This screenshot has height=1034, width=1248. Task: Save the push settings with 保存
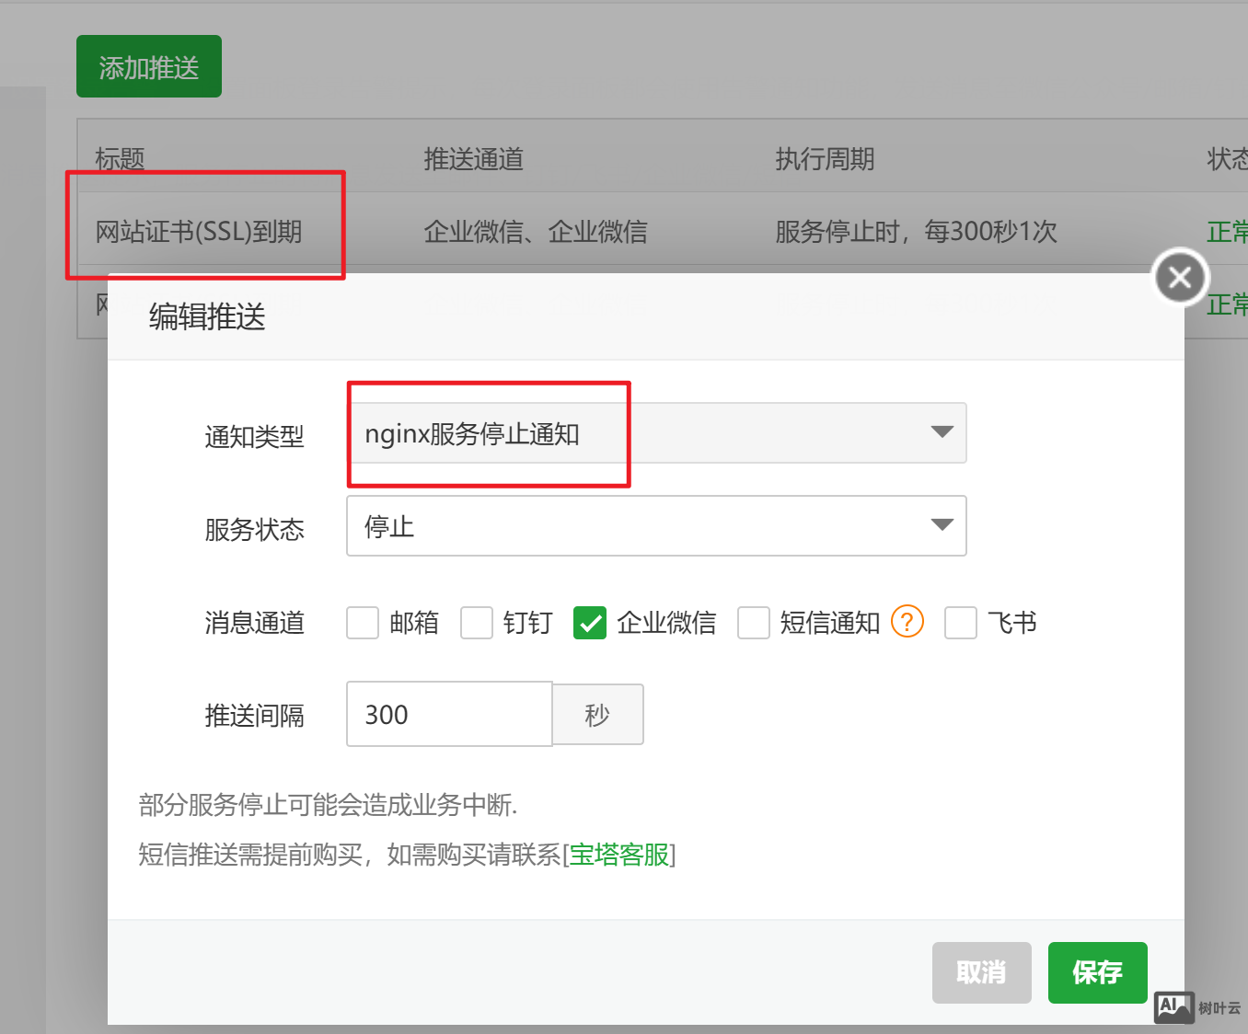[x=1097, y=972]
